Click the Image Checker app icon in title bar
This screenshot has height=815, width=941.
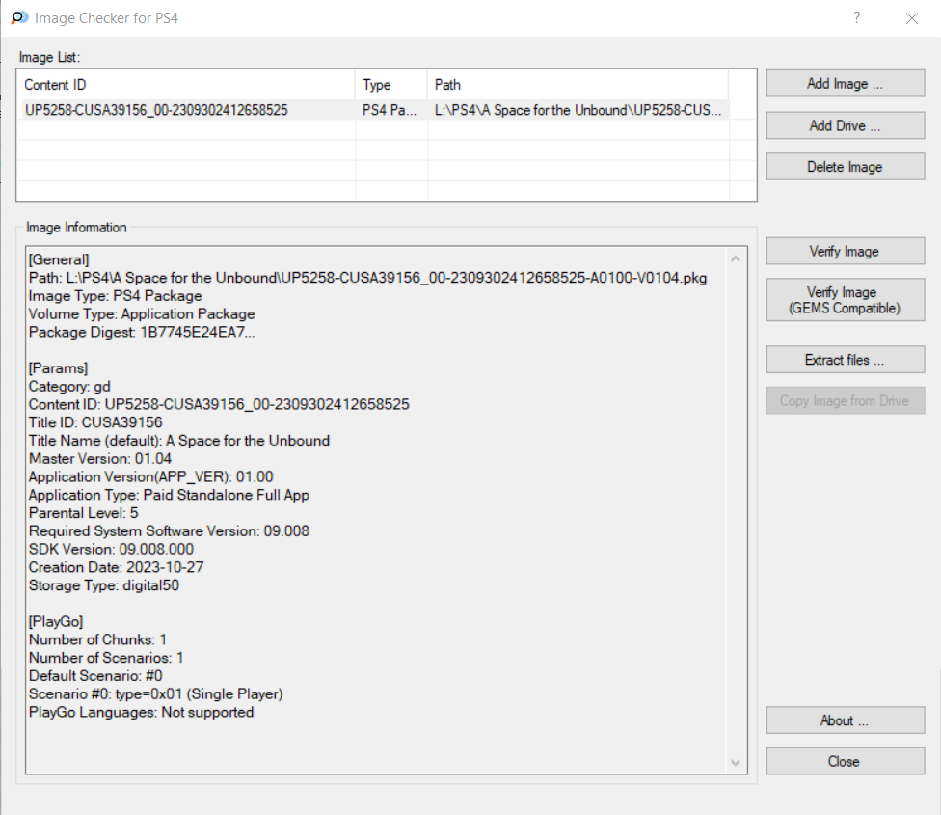tap(20, 17)
